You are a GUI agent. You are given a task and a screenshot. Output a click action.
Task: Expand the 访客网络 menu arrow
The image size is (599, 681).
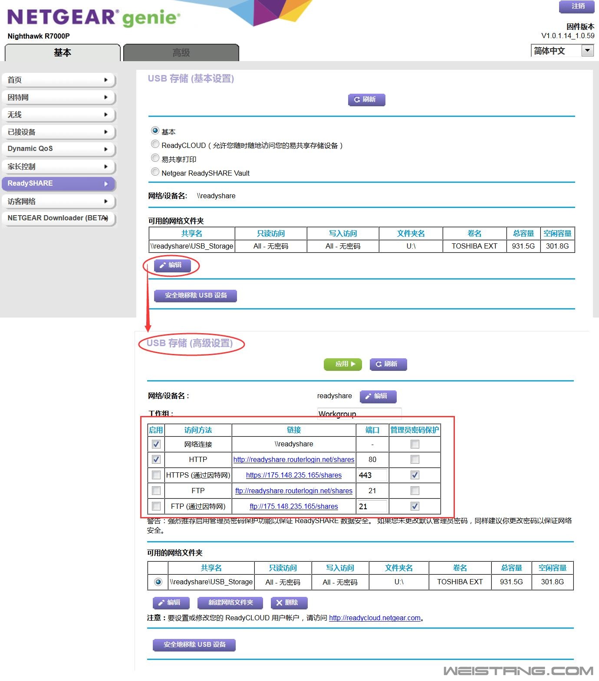(105, 201)
